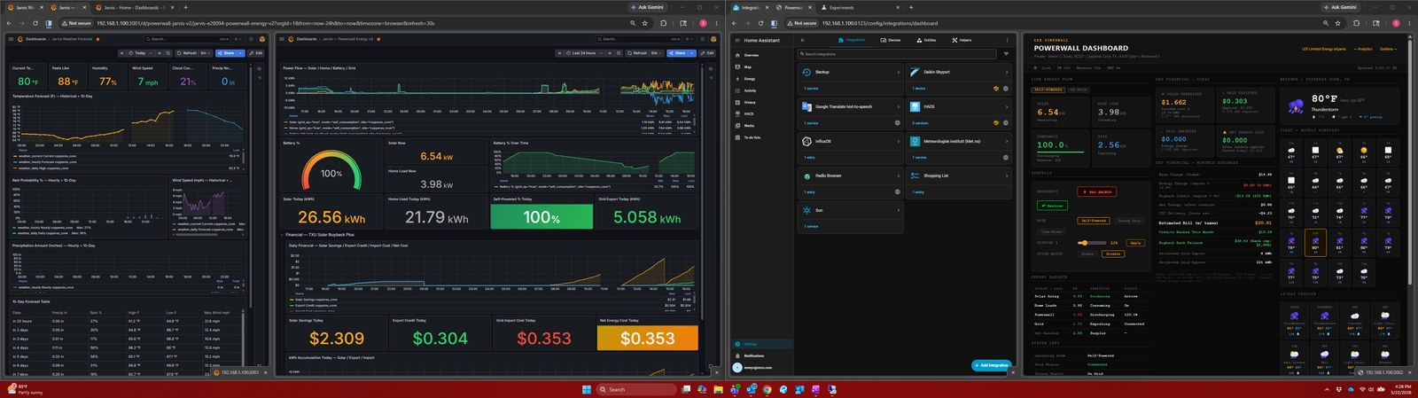Switch to Devices tab in Home Assistant
This screenshot has height=398, width=1418.
tap(891, 40)
